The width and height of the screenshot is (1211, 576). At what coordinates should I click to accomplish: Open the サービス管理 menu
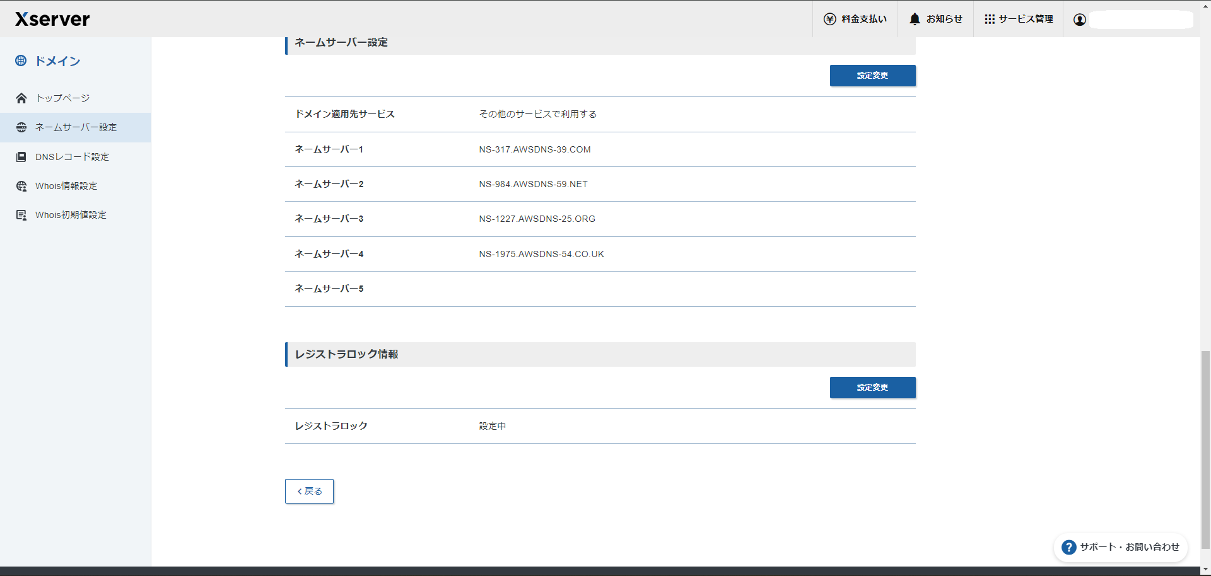1019,19
